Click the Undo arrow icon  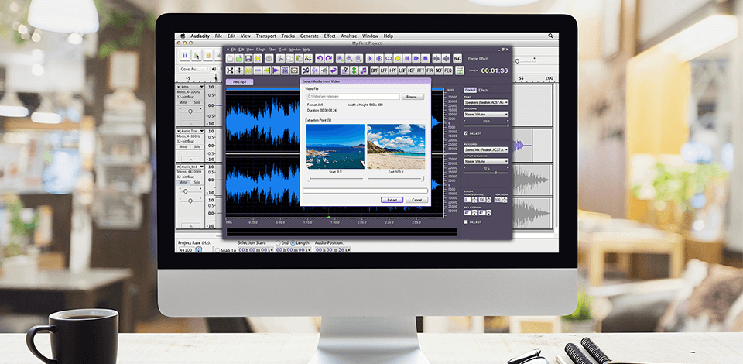(320, 58)
